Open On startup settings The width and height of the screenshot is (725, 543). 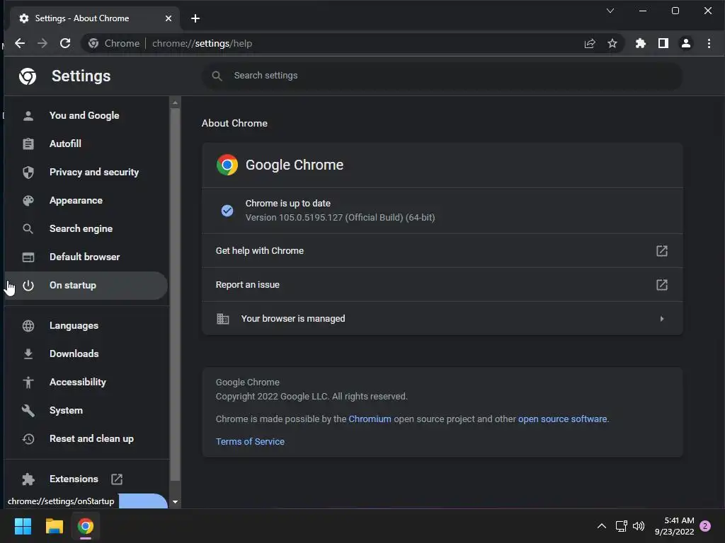tap(86, 286)
